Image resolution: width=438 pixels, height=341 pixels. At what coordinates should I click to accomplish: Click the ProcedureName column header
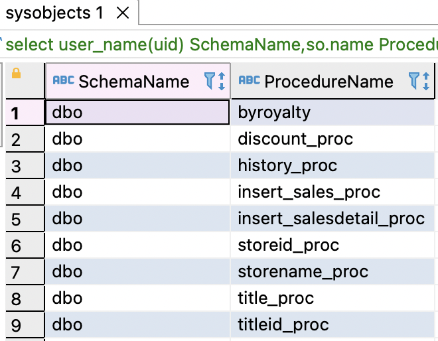(328, 82)
